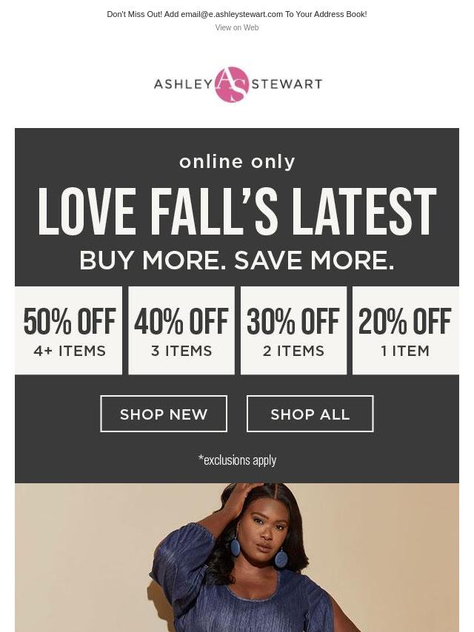This screenshot has width=474, height=632.
Task: Select the 20% OFF 1 item tile
Action: [406, 331]
